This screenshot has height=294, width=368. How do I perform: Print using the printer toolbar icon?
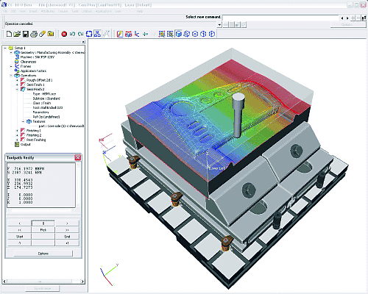(x=34, y=34)
